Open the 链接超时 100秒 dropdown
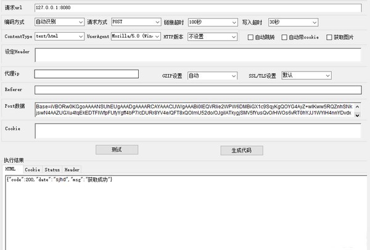370x250 pixels. coord(212,22)
